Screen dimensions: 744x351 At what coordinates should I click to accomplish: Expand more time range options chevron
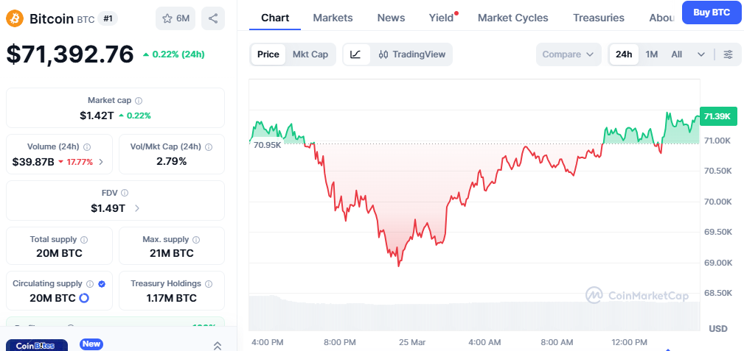tap(701, 54)
